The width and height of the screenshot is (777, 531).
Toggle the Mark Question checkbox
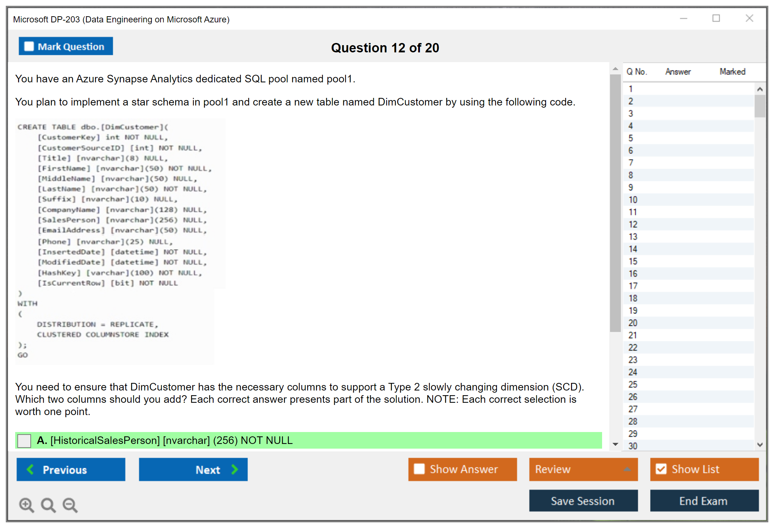[x=29, y=46]
